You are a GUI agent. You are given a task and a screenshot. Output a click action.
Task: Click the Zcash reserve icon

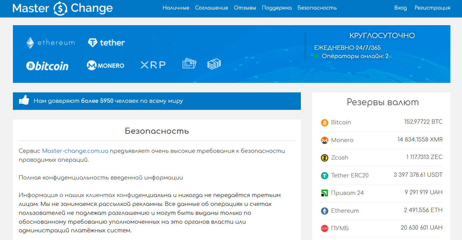tap(324, 158)
